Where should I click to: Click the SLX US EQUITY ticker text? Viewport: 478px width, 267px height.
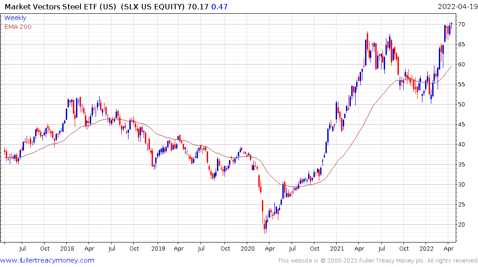tap(153, 7)
